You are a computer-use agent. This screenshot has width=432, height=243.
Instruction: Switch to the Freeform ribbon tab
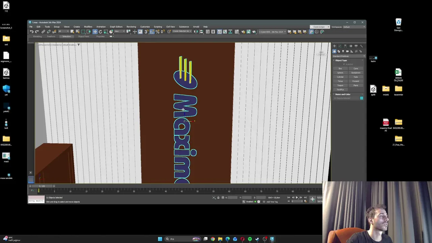coord(51,36)
